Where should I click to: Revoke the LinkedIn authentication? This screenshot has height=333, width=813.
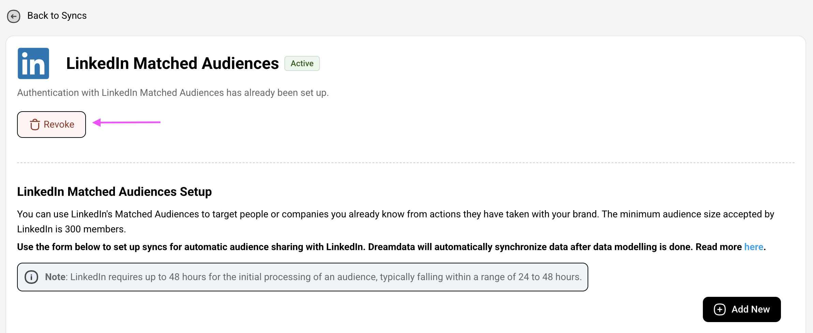(51, 125)
